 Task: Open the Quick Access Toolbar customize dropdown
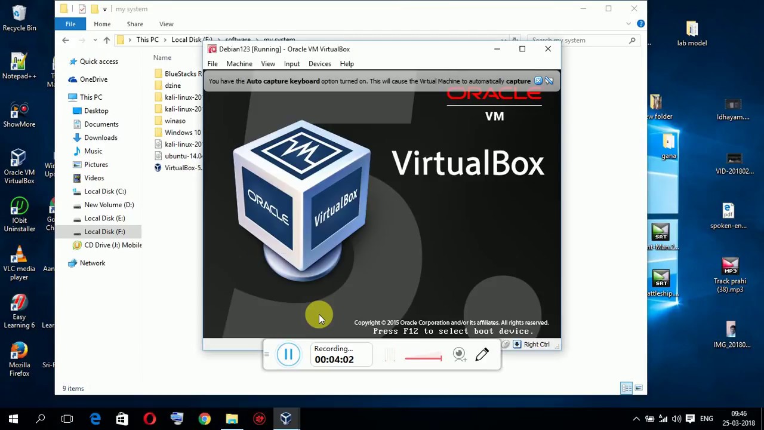point(104,9)
